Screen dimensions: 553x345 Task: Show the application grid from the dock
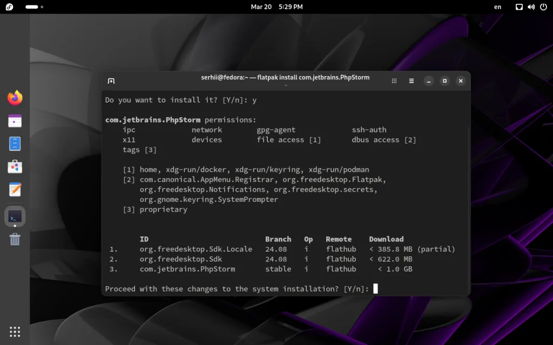pos(15,332)
